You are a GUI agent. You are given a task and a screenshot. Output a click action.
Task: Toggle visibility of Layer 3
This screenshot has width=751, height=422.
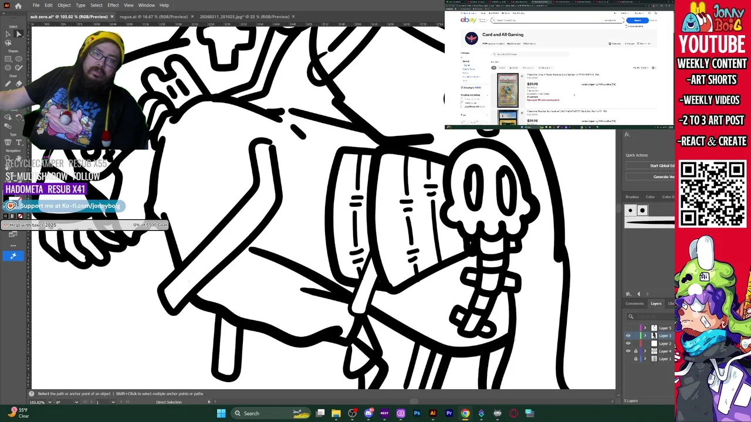coord(628,336)
